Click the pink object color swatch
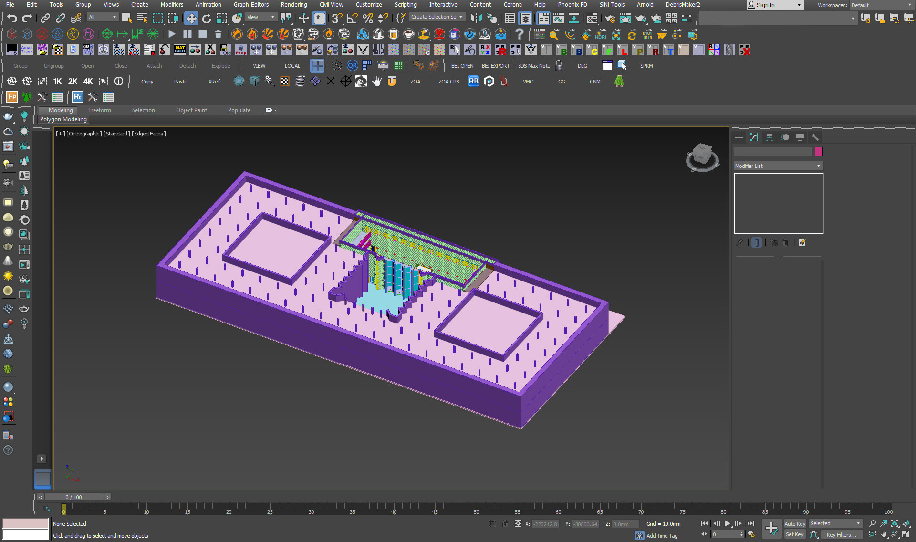The width and height of the screenshot is (916, 542). click(x=819, y=152)
